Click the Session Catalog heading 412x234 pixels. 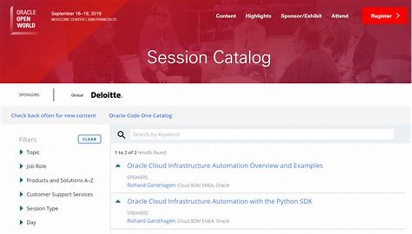[x=209, y=58]
